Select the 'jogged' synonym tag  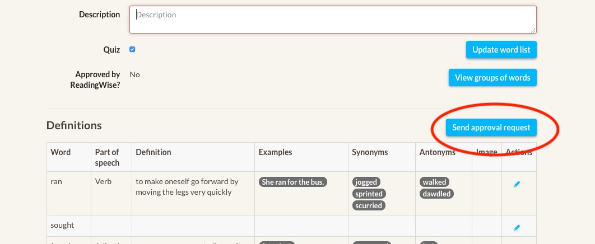[x=366, y=182]
